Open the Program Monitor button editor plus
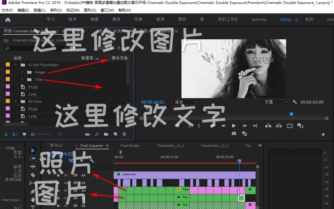The width and height of the screenshot is (334, 209). pyautogui.click(x=323, y=134)
